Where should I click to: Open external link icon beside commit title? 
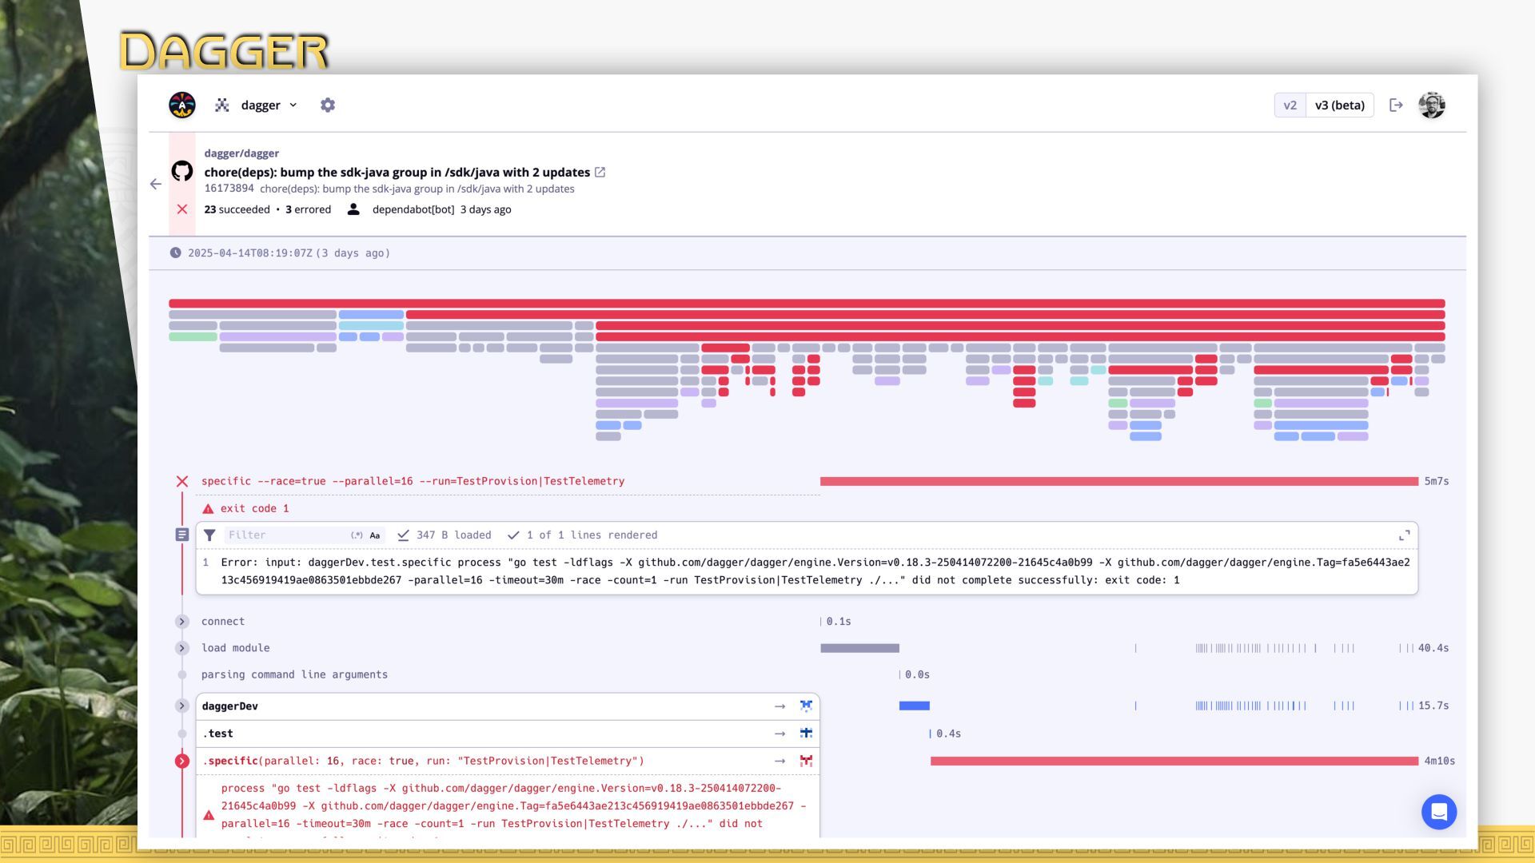(600, 173)
